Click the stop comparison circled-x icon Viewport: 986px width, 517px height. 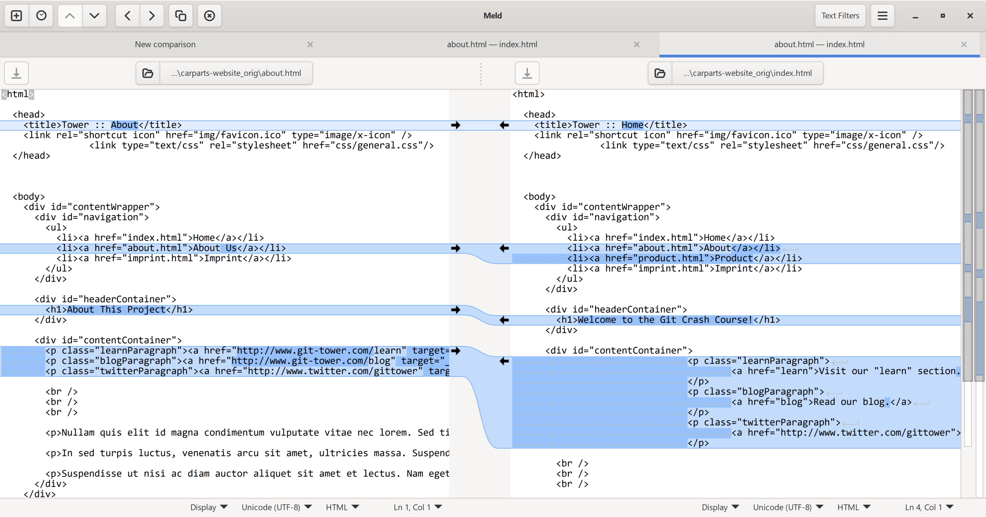209,16
